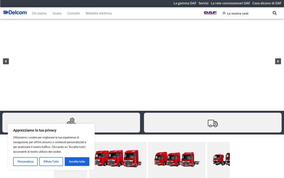The width and height of the screenshot is (284, 178).
Task: Click Accetta tutto cookie button
Action: 77,161
